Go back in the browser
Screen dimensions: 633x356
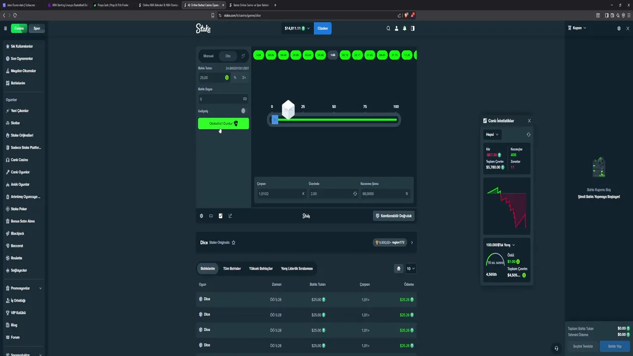4,15
